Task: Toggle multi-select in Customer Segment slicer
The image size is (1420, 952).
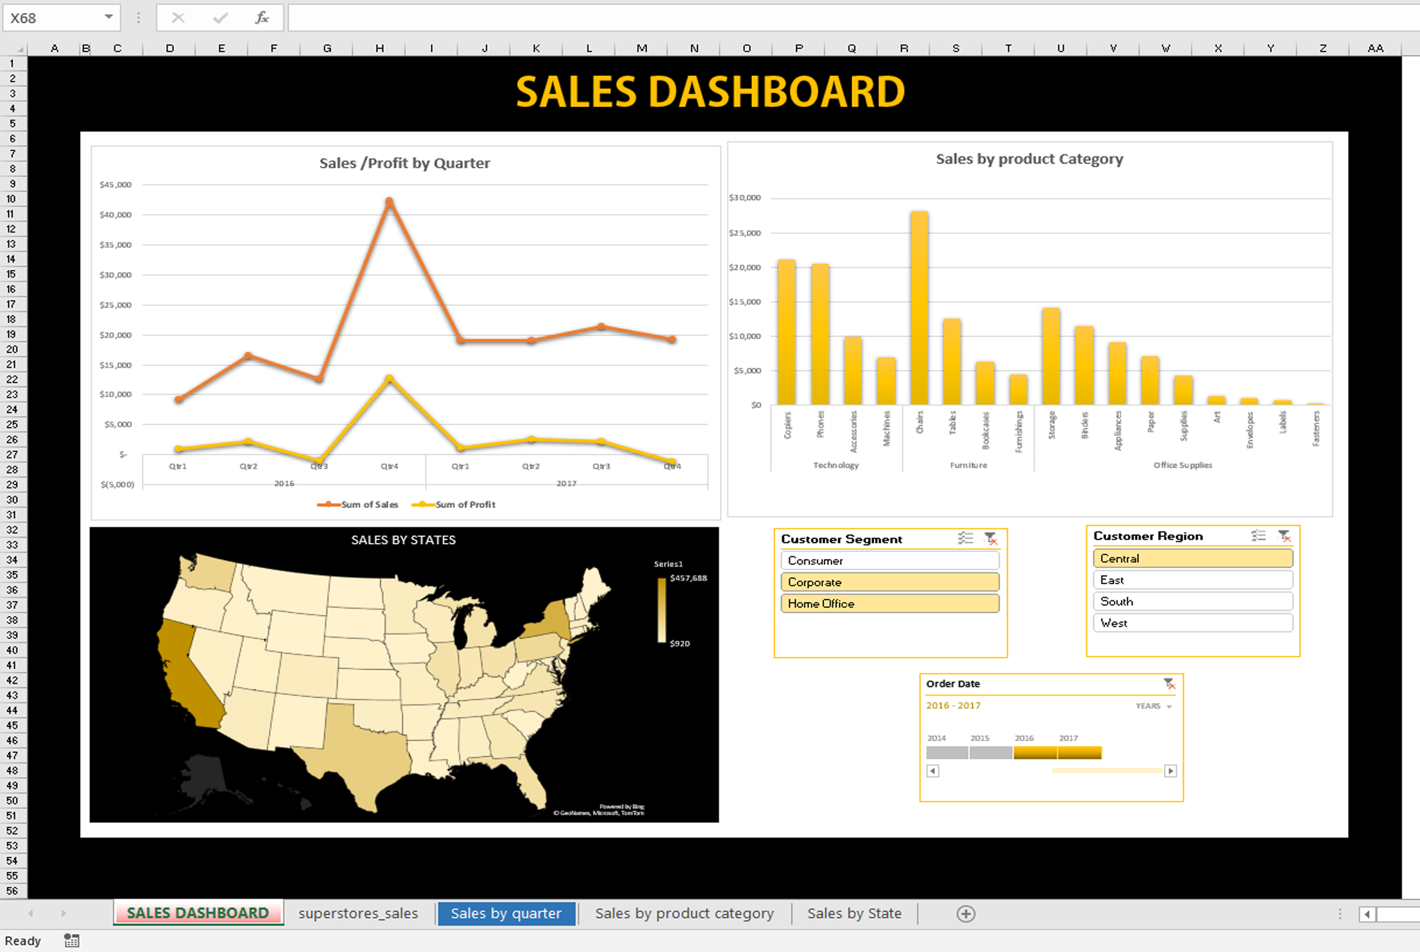Action: tap(965, 538)
